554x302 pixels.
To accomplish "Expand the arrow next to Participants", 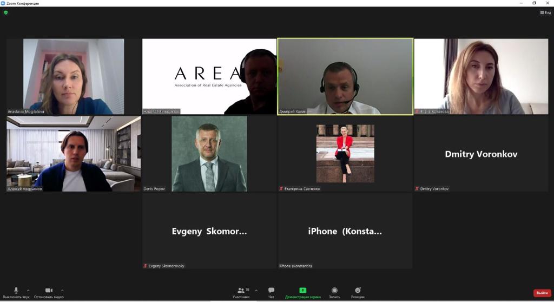I will click(x=256, y=290).
